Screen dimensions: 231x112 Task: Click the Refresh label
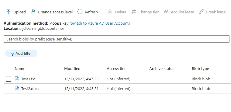click(x=91, y=12)
